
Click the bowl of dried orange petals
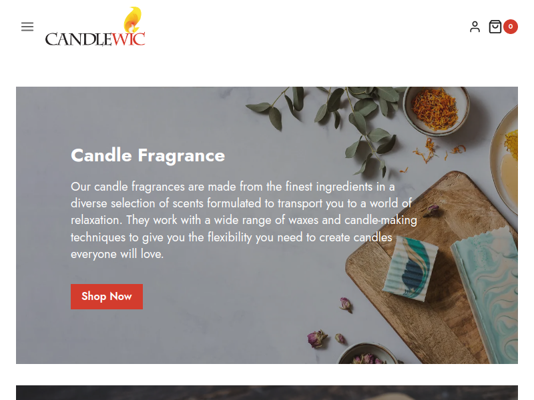436,111
